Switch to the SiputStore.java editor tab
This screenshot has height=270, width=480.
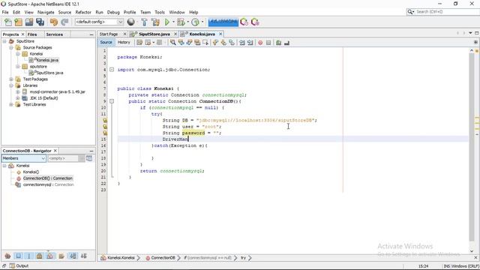(154, 34)
